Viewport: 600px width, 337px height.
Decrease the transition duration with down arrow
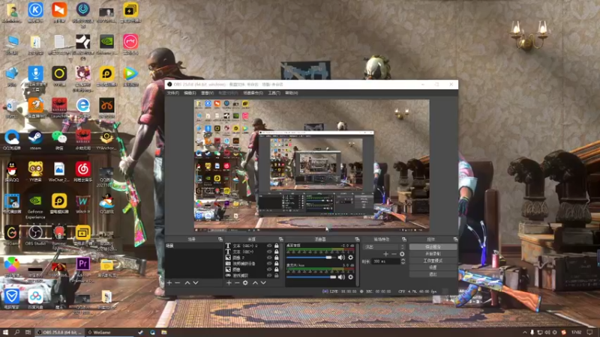(403, 263)
